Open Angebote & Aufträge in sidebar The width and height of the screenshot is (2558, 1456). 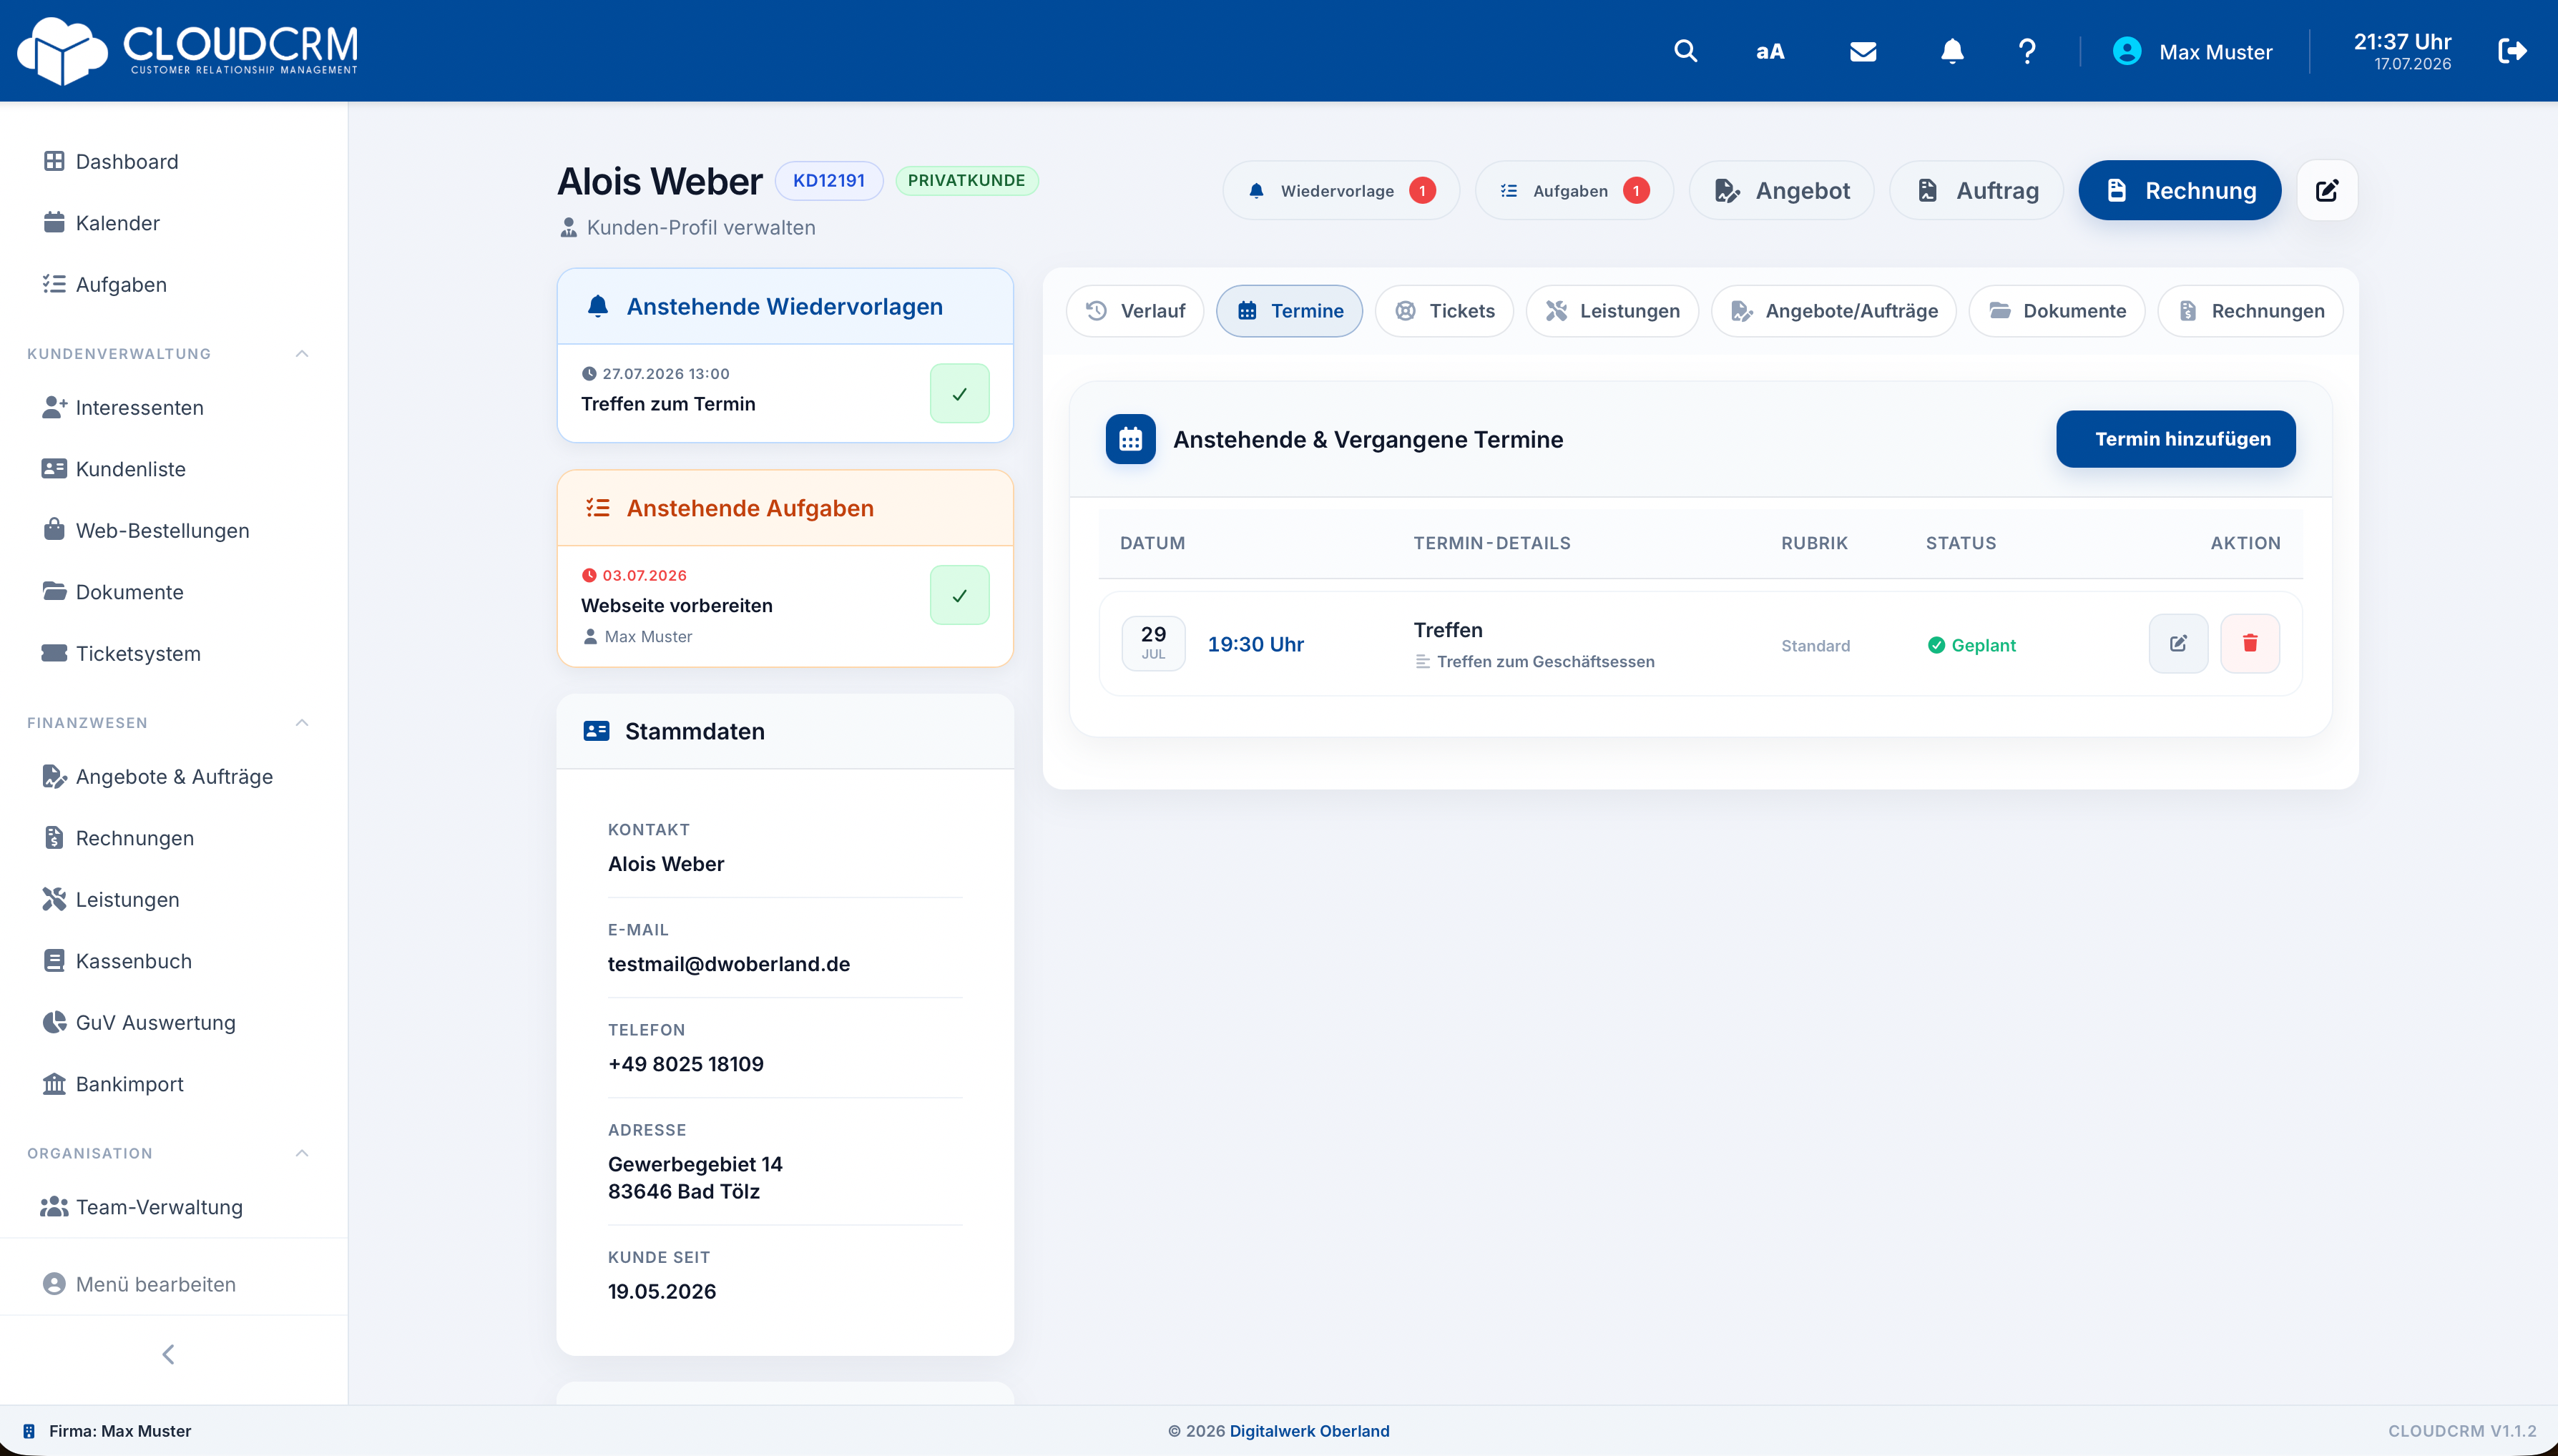coord(174,777)
